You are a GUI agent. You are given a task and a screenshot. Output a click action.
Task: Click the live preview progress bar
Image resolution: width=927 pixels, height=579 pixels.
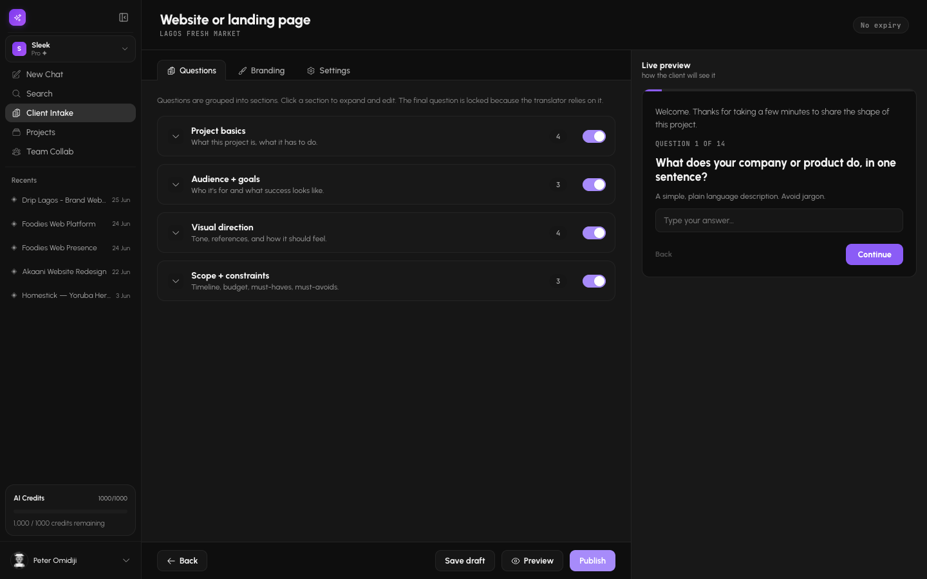(x=779, y=90)
